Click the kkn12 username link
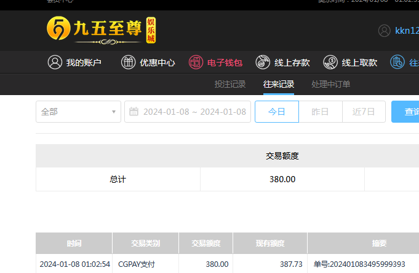Screen dimensions: 419x273 (407, 31)
